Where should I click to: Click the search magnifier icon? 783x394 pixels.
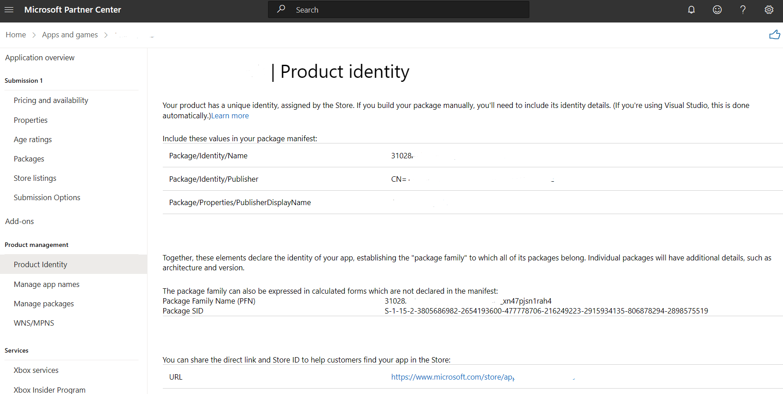pos(281,9)
